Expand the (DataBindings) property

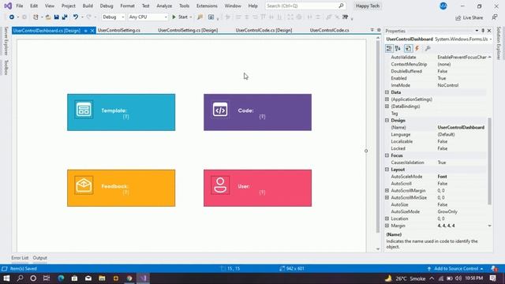(x=387, y=106)
